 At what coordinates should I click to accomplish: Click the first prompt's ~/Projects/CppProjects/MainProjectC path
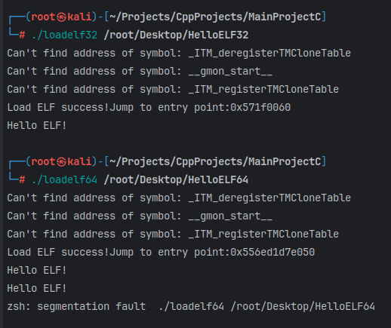coord(215,17)
